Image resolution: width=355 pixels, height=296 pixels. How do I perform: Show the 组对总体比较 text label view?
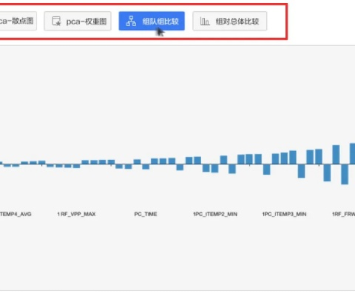point(237,22)
